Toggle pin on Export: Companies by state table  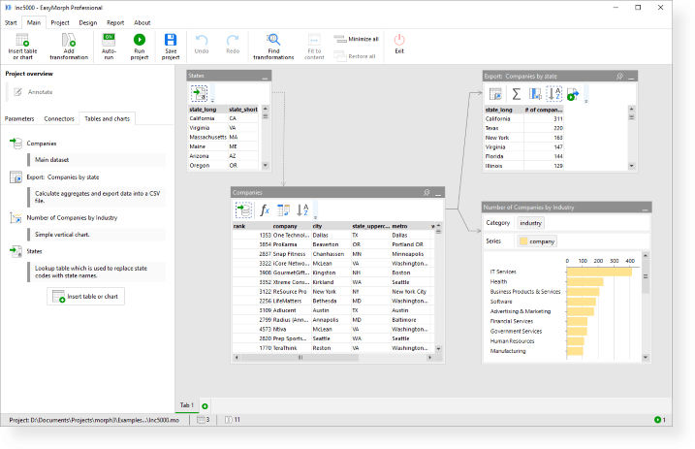coord(619,76)
